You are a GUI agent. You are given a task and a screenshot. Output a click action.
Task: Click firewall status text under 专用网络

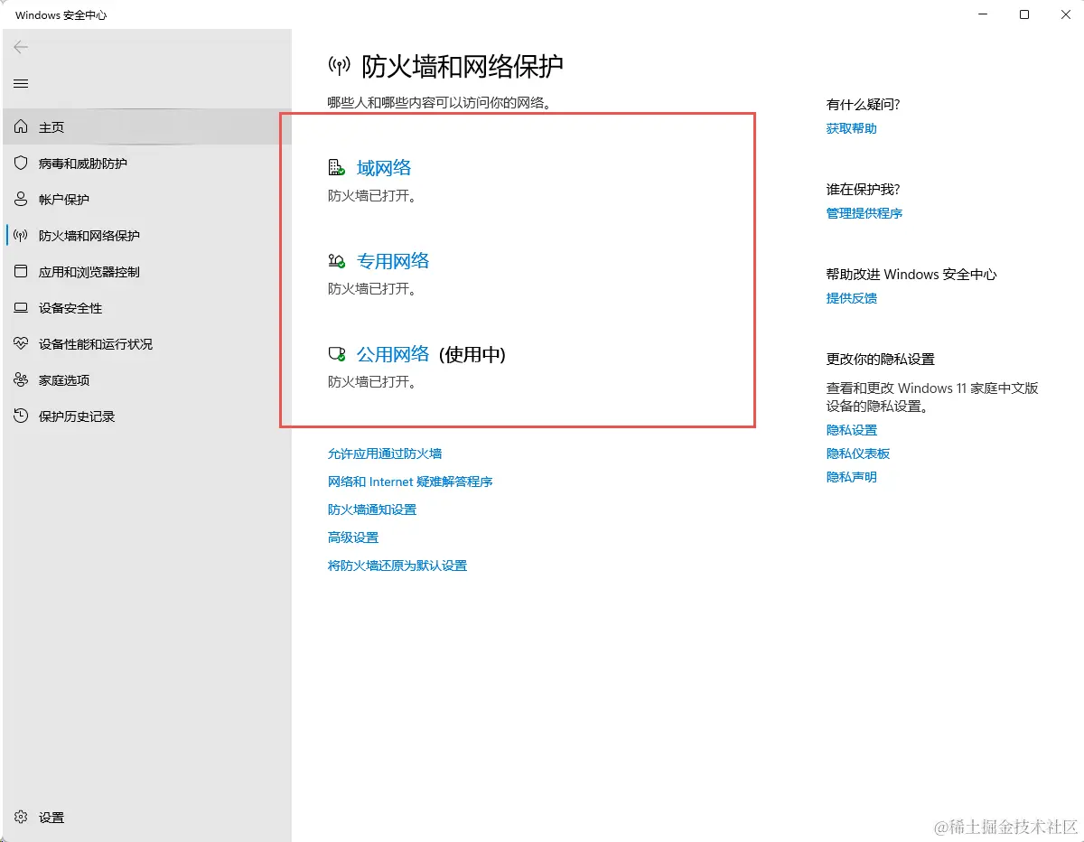(x=372, y=289)
